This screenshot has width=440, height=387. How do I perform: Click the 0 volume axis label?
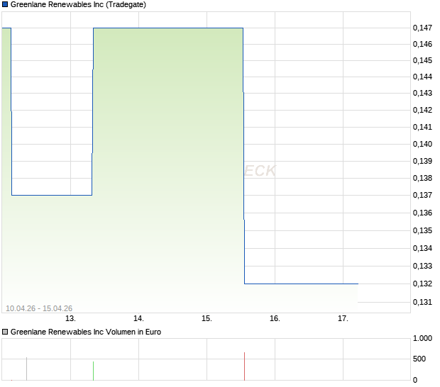pyautogui.click(x=415, y=381)
